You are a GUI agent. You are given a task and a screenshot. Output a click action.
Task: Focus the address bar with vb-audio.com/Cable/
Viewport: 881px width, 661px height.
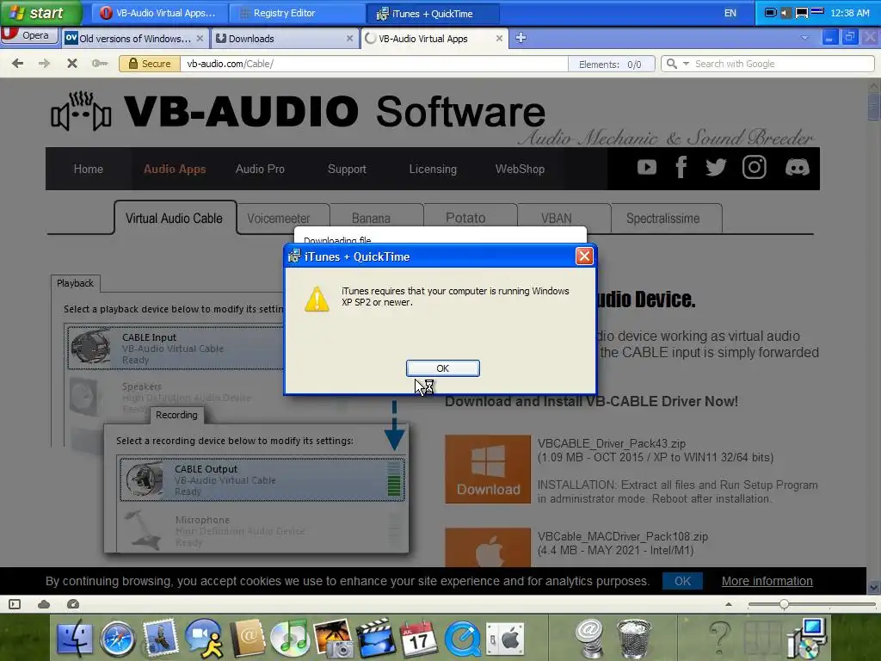point(373,64)
